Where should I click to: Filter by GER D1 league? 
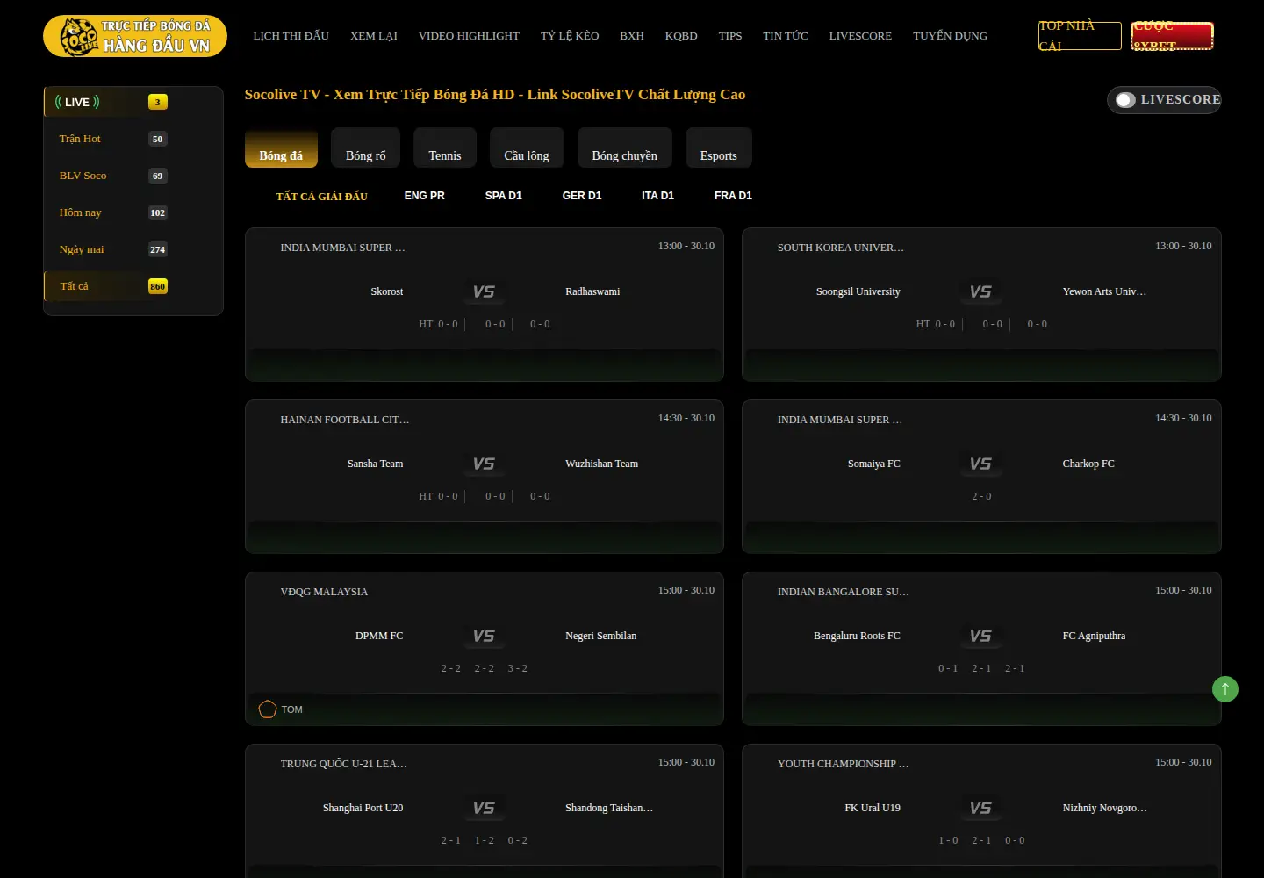582,196
